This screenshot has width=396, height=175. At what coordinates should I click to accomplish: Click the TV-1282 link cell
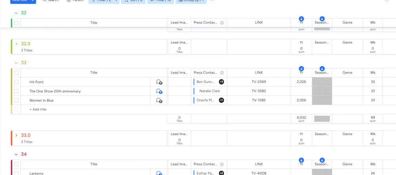point(259,100)
